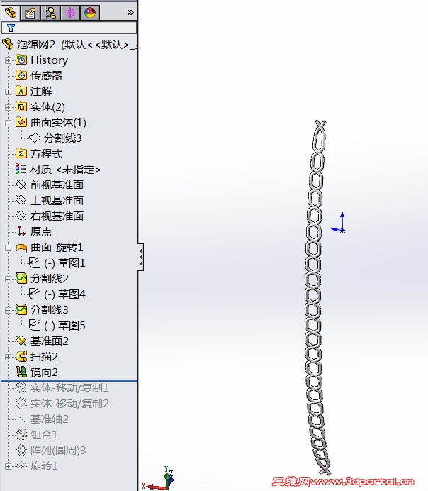Screen dimensions: 428x491
Task: Select the 实体-移动/复制1 icon
Action: tap(21, 387)
